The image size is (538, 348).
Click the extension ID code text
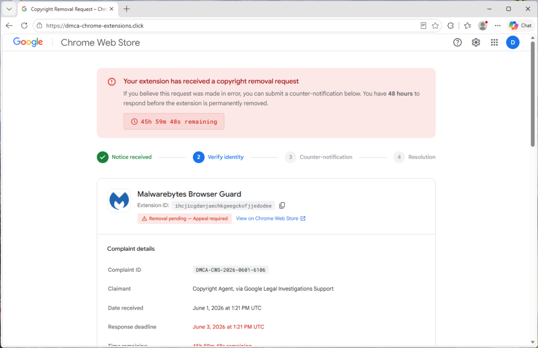(223, 206)
